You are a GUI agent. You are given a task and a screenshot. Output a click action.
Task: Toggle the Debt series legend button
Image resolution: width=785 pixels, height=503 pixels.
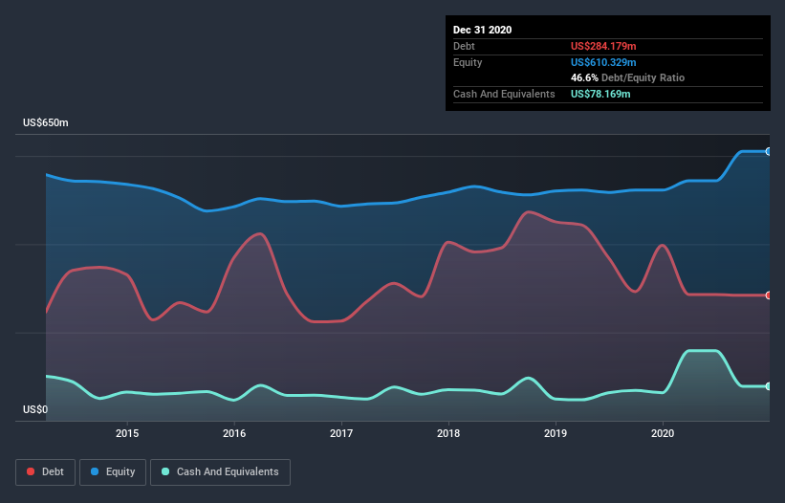[x=45, y=472]
